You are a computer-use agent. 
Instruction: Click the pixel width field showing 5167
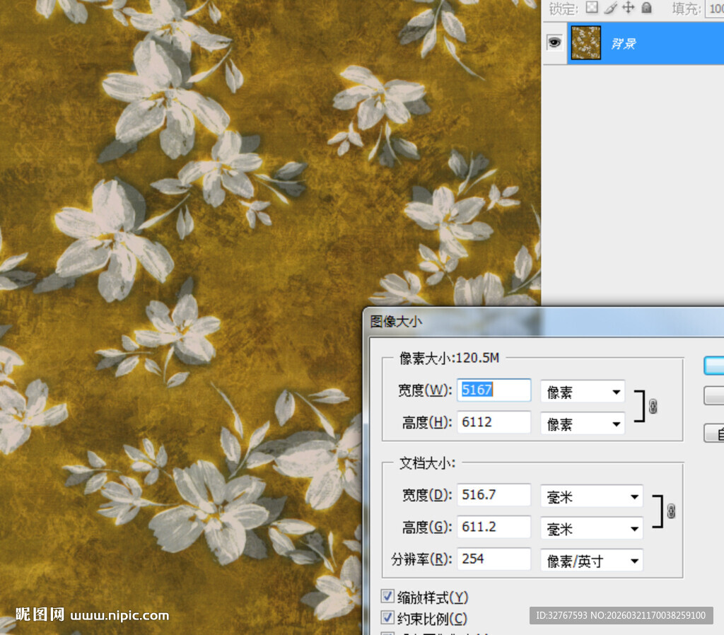[x=494, y=390]
